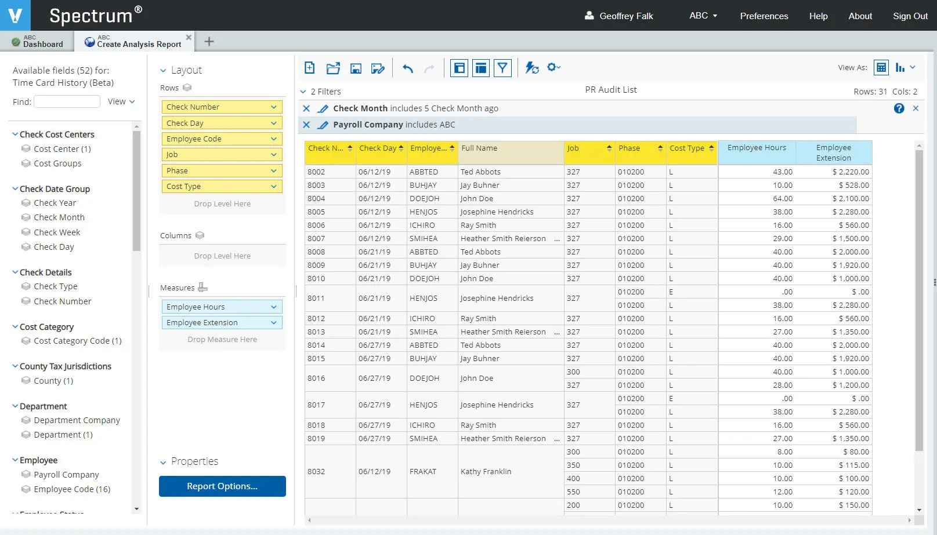Save the report using the disk icon
The image size is (937, 535).
(356, 68)
